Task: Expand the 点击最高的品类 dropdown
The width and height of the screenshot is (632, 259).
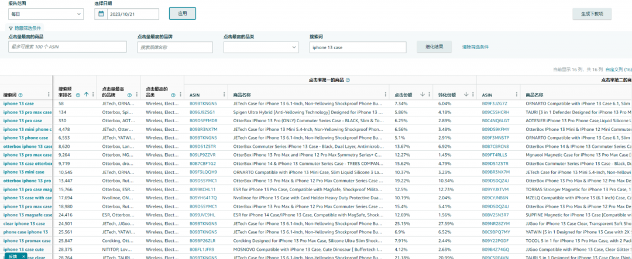Action: (x=261, y=47)
